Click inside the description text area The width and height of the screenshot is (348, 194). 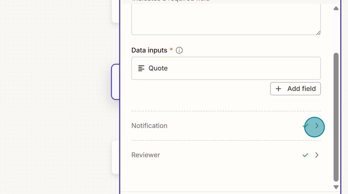click(x=226, y=19)
